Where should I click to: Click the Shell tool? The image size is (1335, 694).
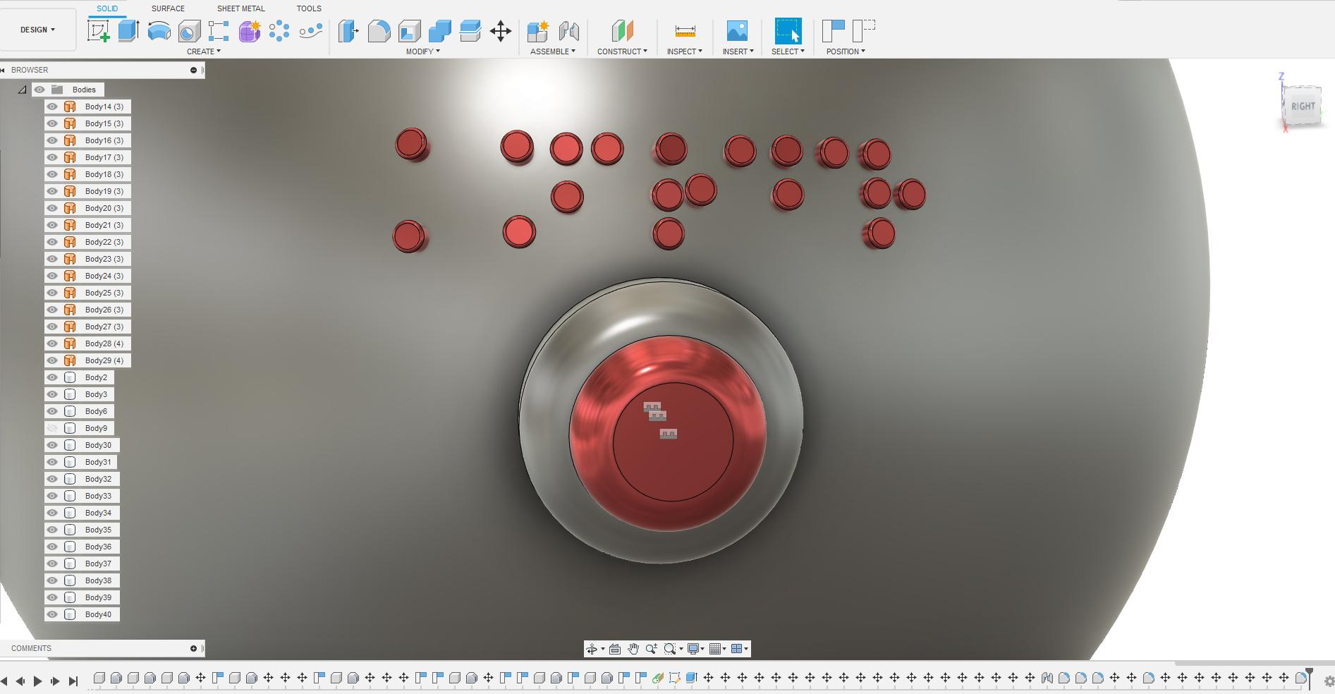point(409,31)
